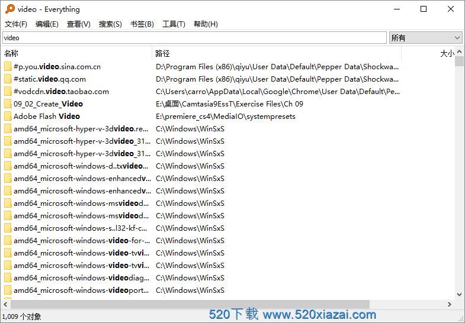Select amd64_microsoft-windows-video-for- file name

coord(82,241)
